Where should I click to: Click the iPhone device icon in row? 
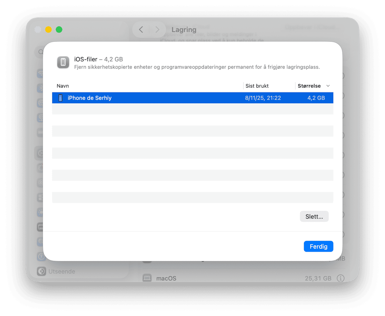tap(60, 98)
